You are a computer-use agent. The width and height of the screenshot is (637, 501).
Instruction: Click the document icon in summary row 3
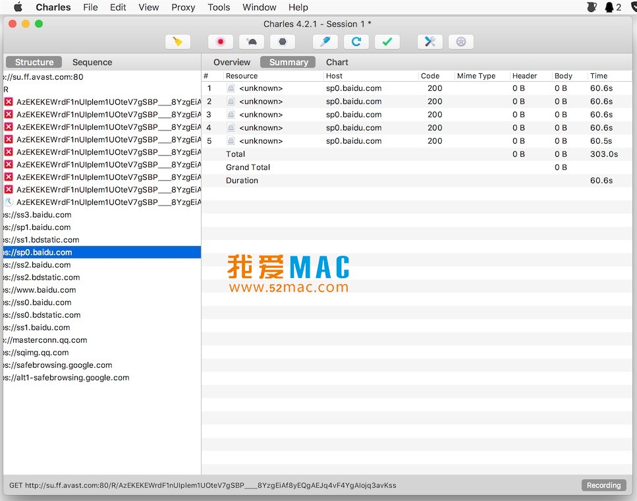(x=231, y=114)
